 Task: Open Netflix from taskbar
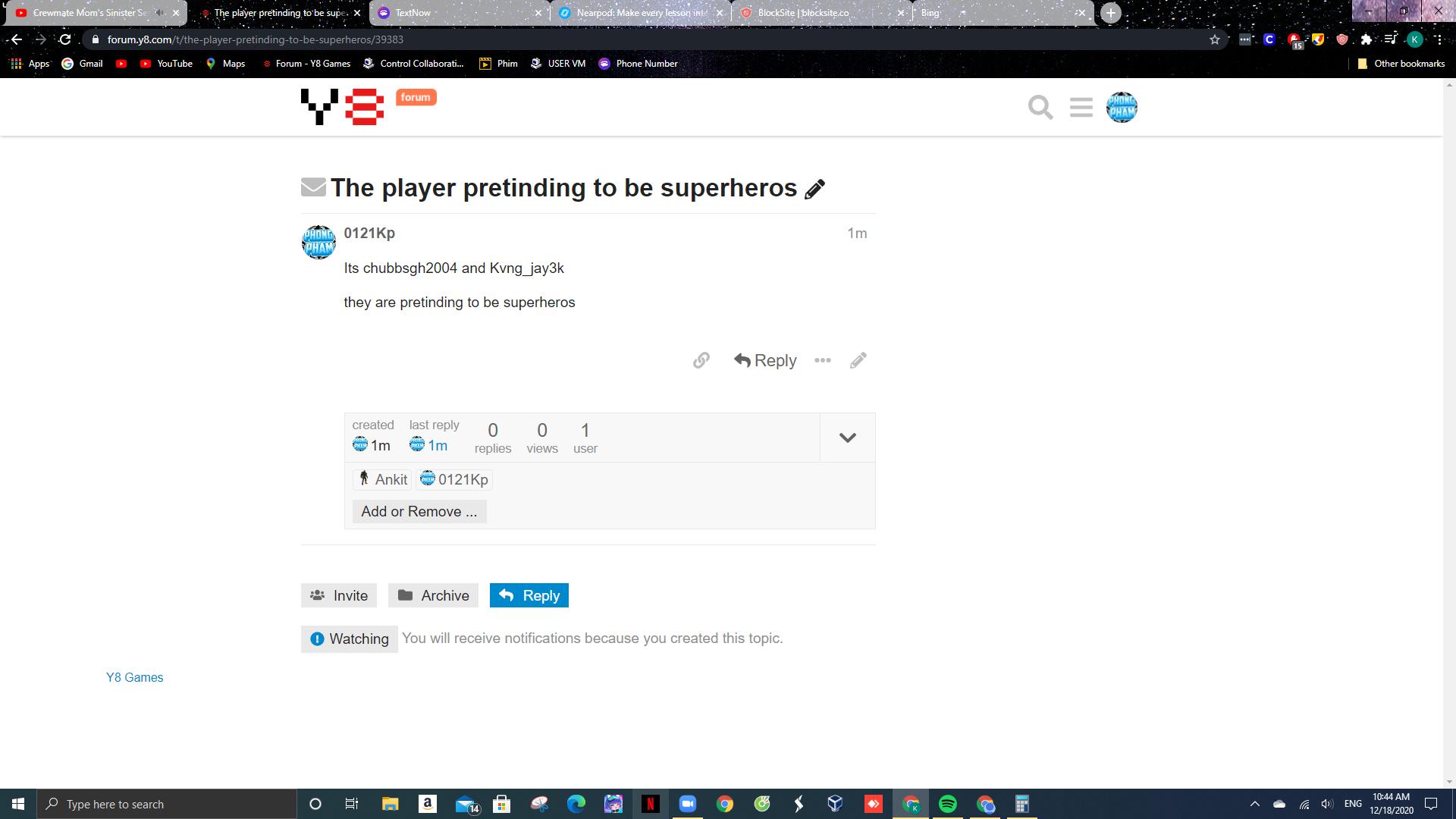(x=650, y=804)
